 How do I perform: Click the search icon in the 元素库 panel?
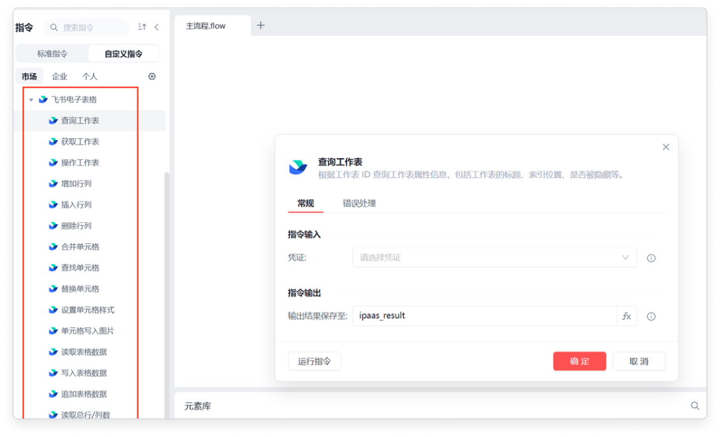tap(695, 406)
